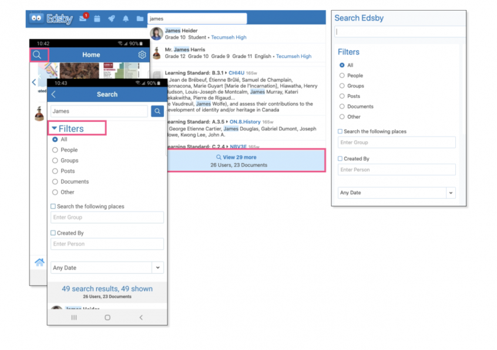Open the Any Date dropdown on phone
This screenshot has height=350, width=497.
pyautogui.click(x=107, y=268)
